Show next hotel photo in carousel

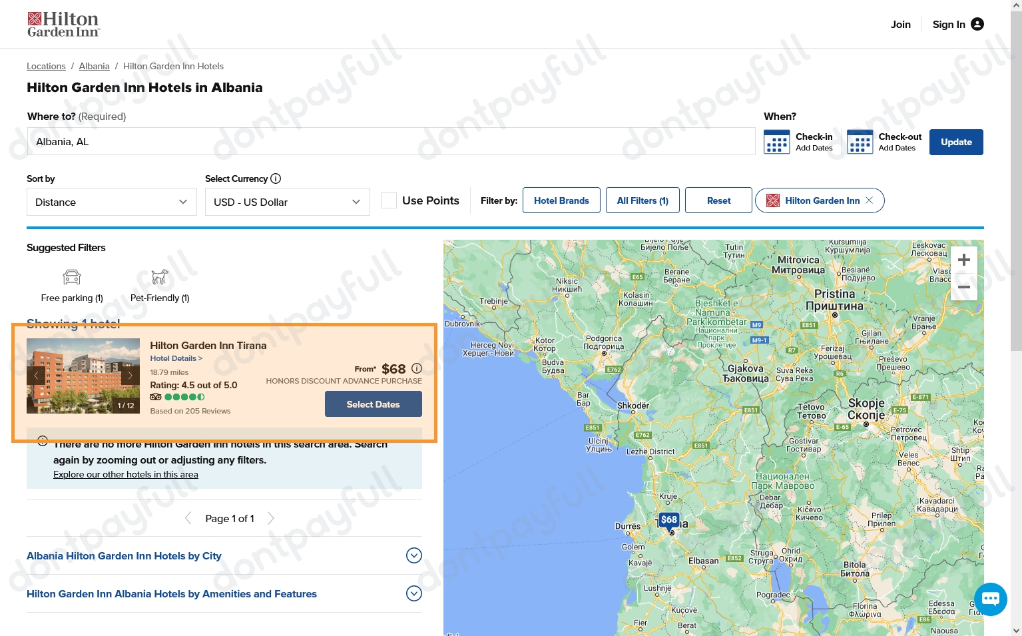click(x=130, y=376)
